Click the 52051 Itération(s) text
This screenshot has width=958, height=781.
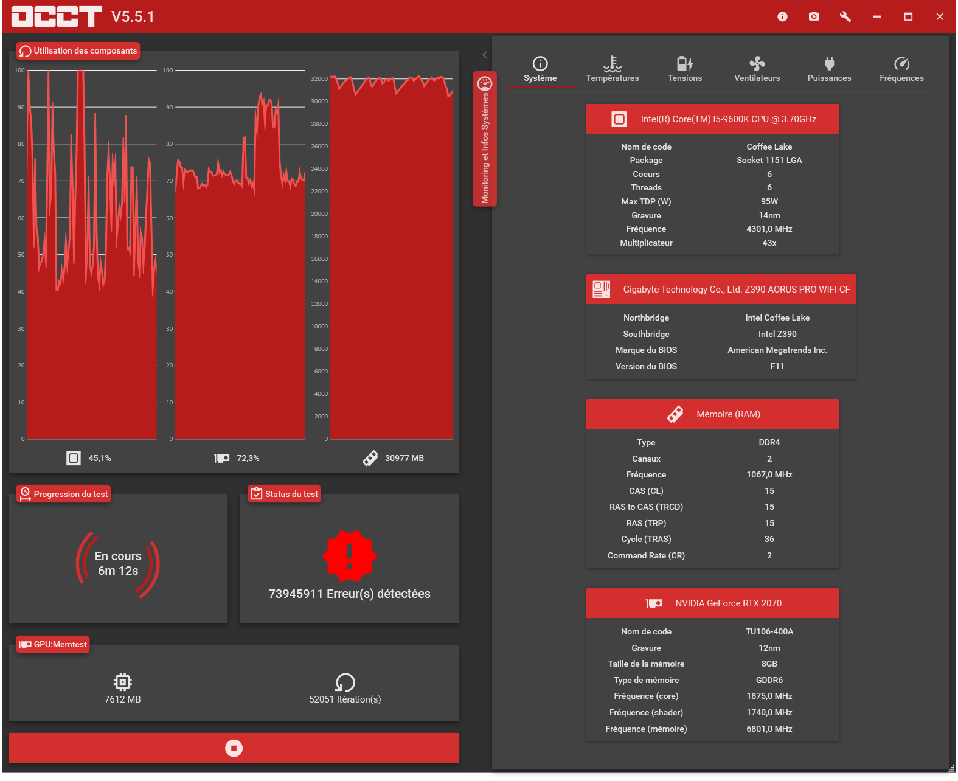point(345,699)
